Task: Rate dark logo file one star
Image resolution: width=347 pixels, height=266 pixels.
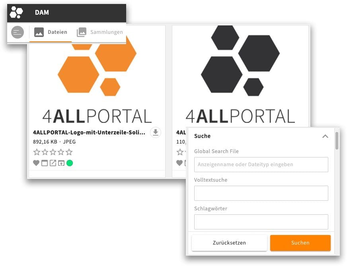Action: click(180, 152)
